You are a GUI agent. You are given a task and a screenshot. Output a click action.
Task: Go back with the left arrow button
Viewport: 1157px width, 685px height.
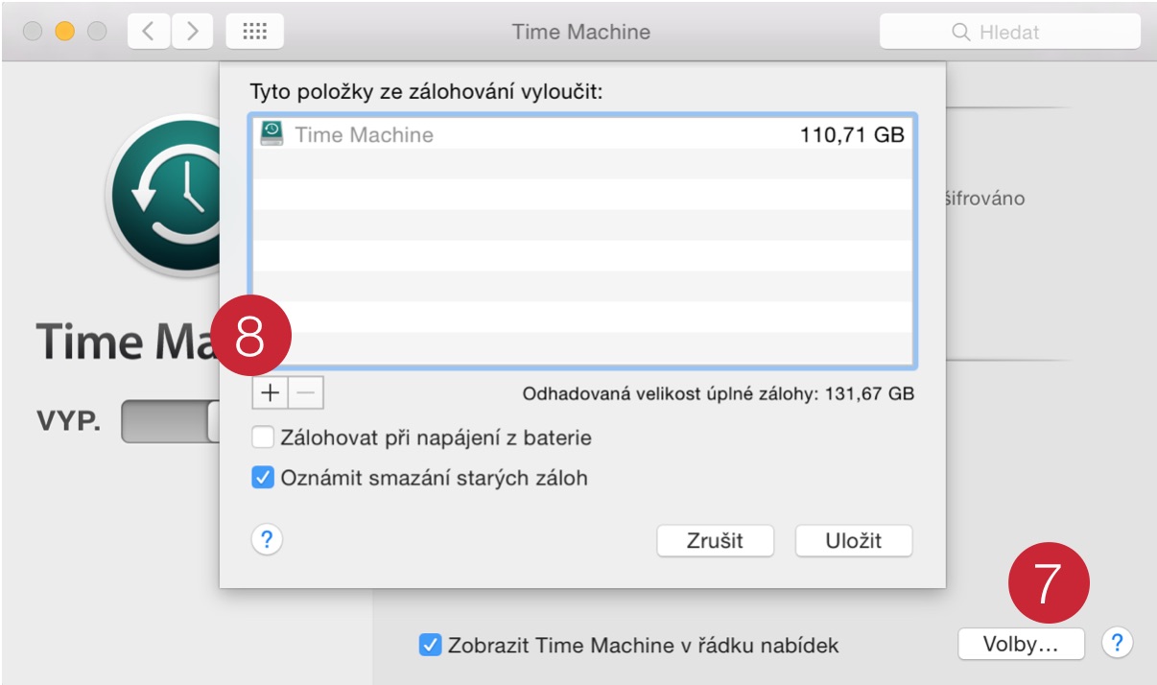point(148,32)
